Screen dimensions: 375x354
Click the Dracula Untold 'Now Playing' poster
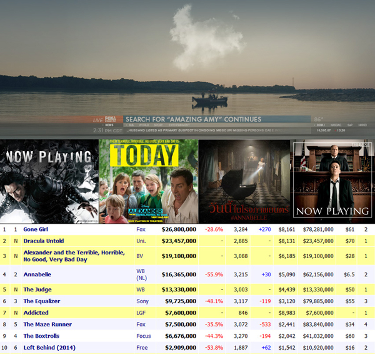[x=49, y=181]
